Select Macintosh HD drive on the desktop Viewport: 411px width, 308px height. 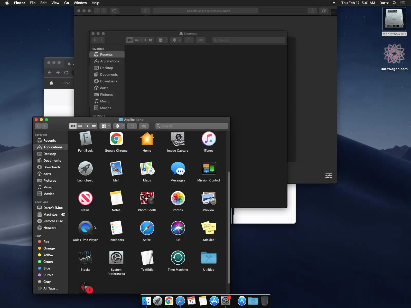click(394, 22)
